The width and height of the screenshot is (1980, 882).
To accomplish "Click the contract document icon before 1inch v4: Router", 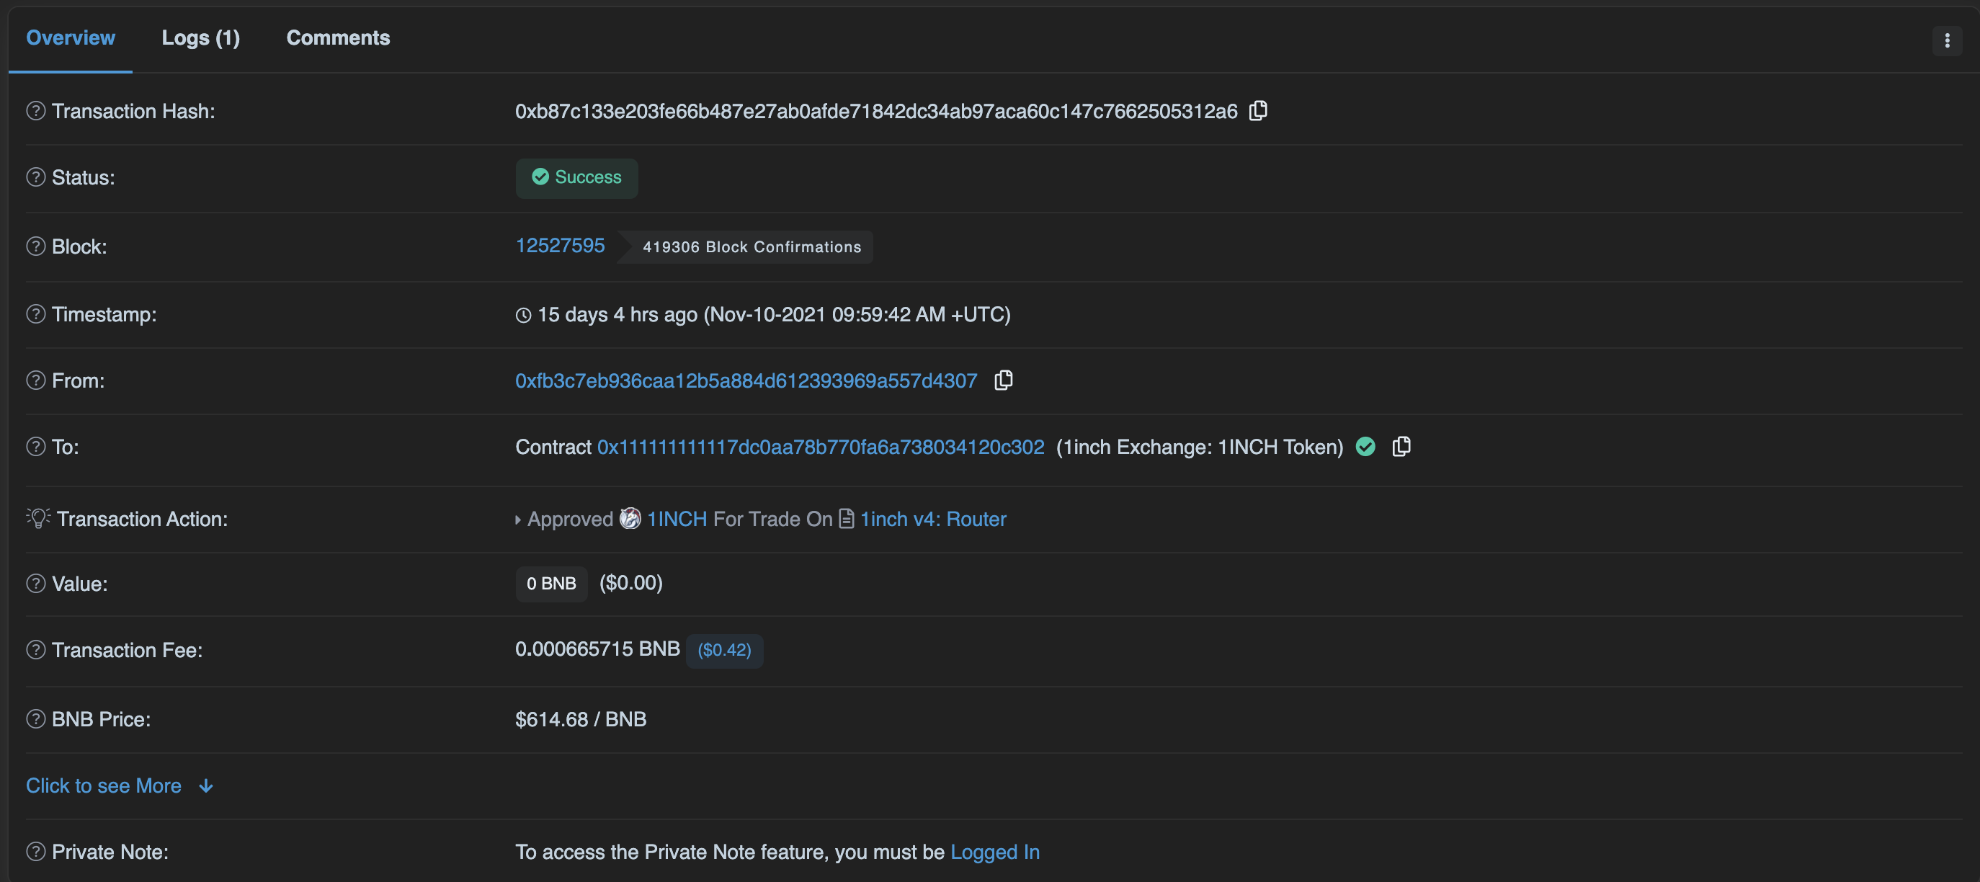I will click(847, 518).
